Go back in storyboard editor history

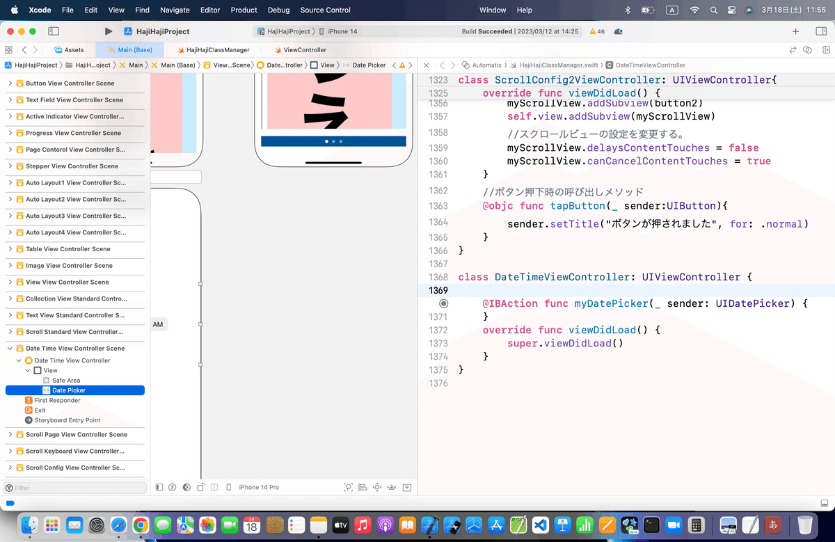tap(24, 50)
